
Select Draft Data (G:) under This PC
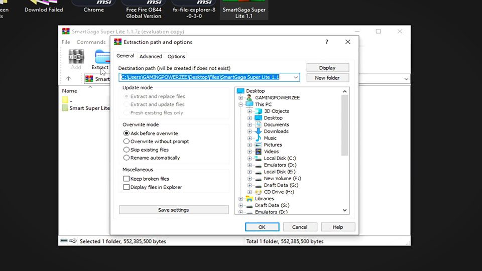tap(281, 185)
